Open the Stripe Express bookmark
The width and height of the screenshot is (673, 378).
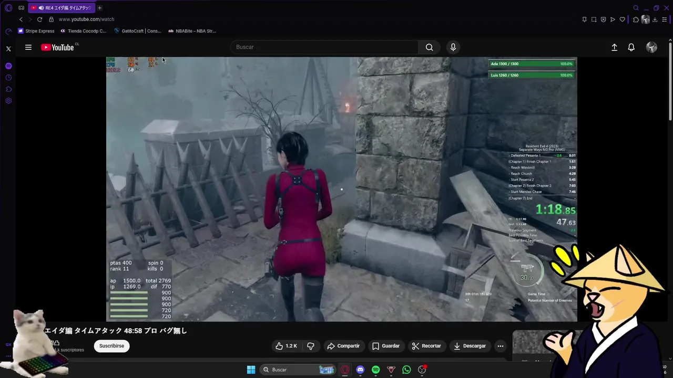coord(36,31)
